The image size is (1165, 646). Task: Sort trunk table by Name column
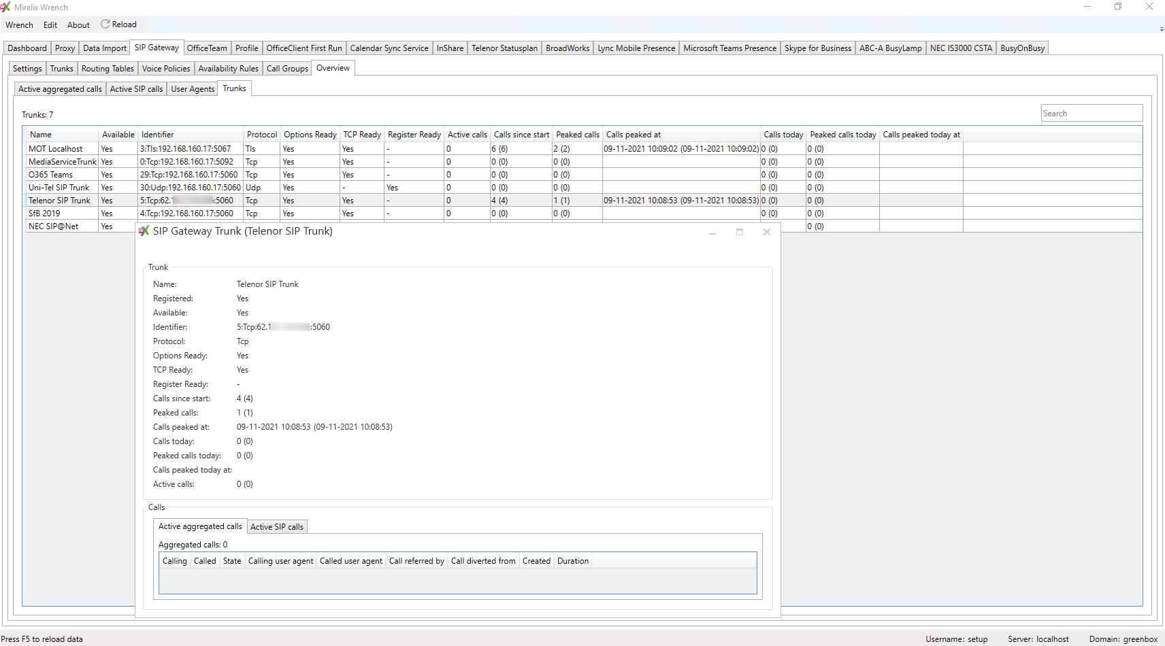pos(62,135)
